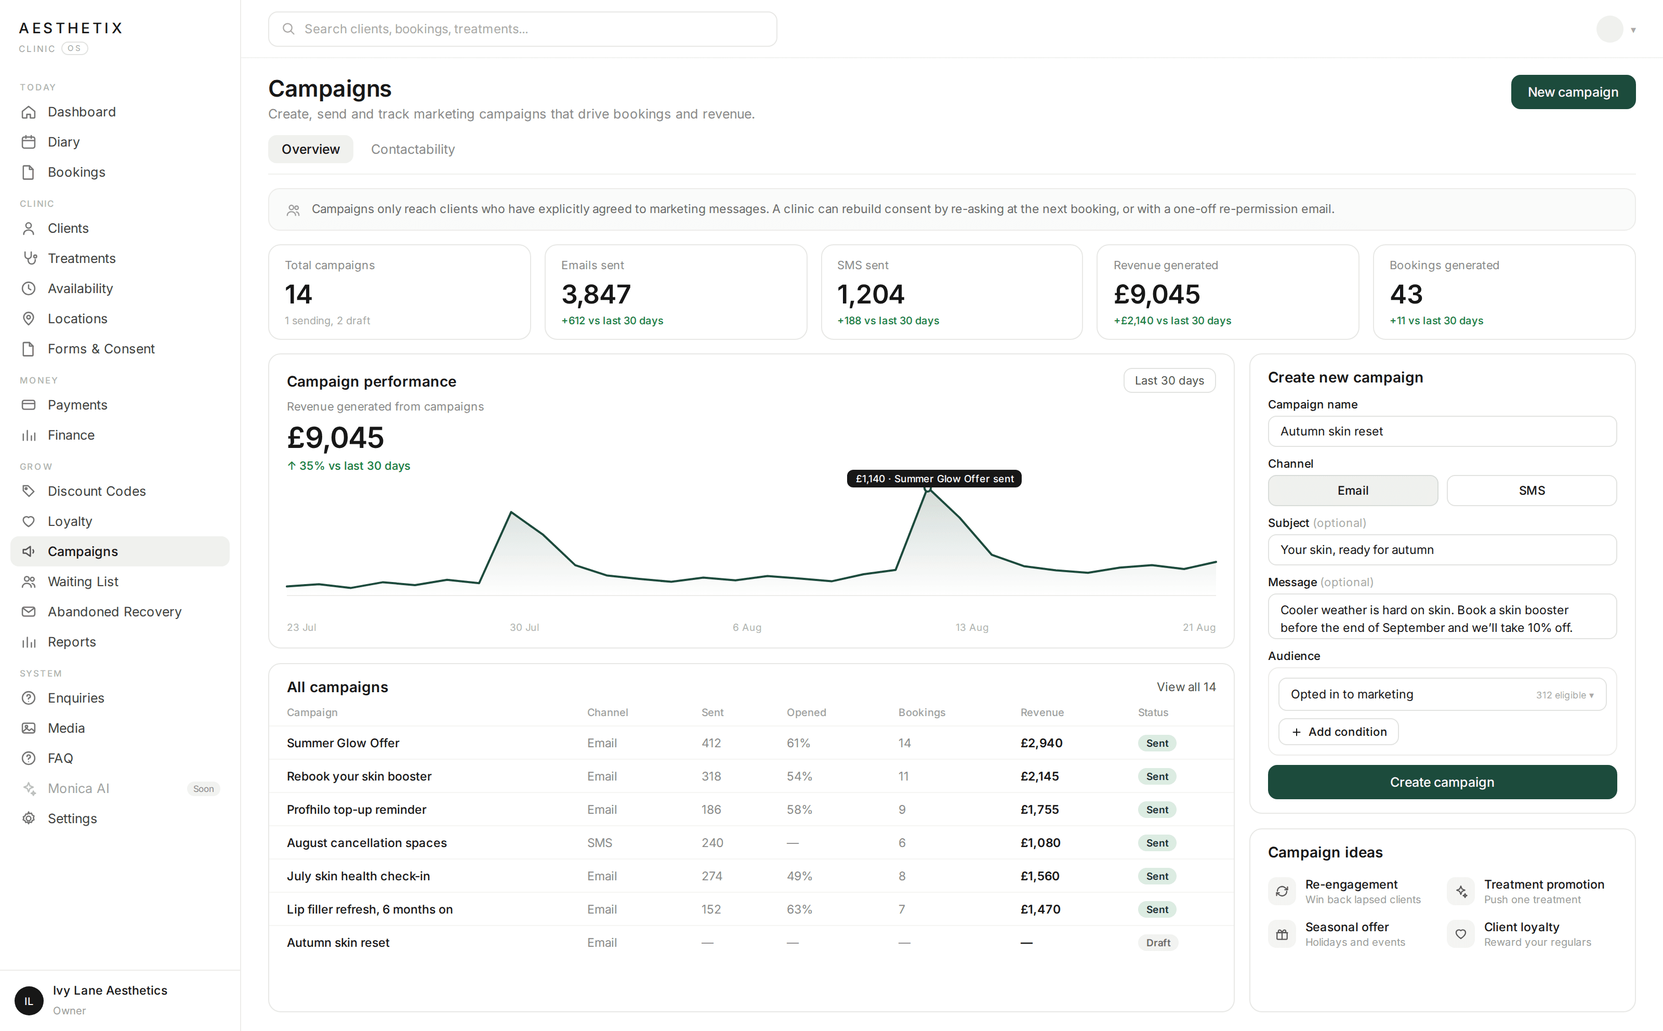Open the Last 30 days range selector

1169,380
